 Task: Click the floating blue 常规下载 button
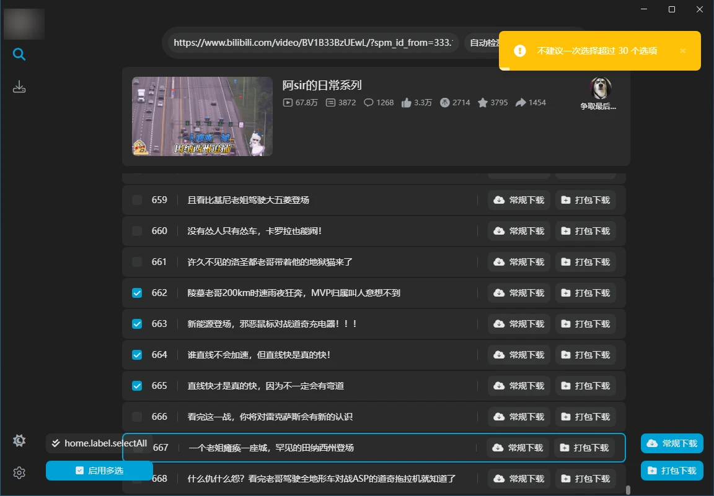click(672, 443)
